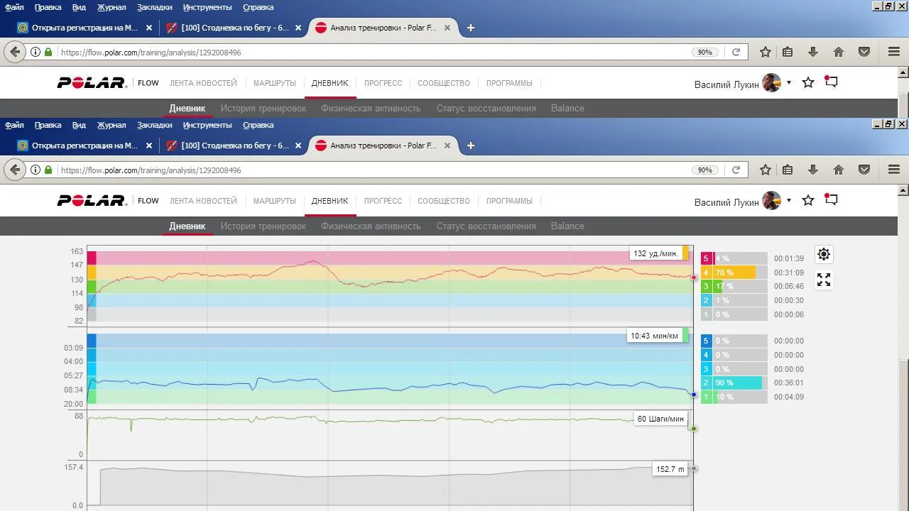
Task: Open the hamburger menu in lower window
Action: (894, 170)
